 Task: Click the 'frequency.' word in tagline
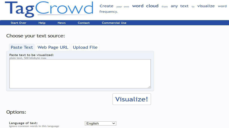pos(108,12)
